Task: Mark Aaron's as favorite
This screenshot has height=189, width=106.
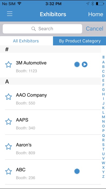Action: 9,146
